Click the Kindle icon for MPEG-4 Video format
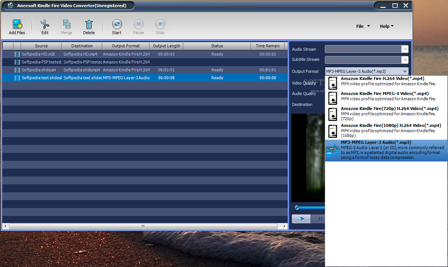 [333, 98]
